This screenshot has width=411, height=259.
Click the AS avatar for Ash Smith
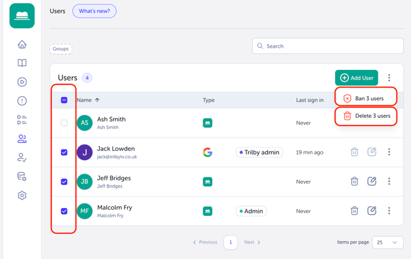coord(85,123)
